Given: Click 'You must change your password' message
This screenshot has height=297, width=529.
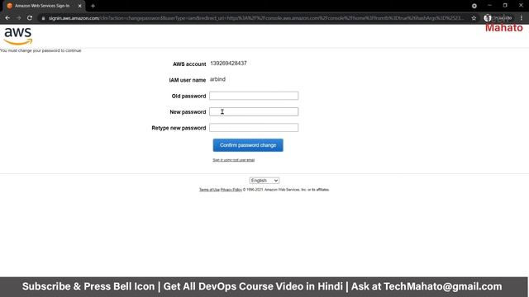Looking at the screenshot, I should (x=41, y=50).
